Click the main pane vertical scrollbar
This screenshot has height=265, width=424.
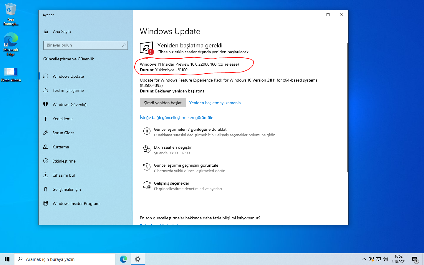[347, 107]
